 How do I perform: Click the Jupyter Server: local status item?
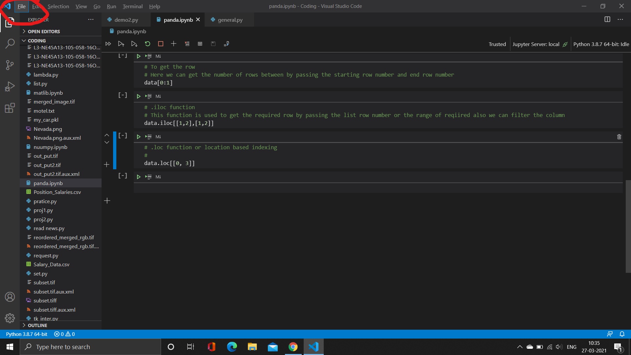[x=536, y=44]
